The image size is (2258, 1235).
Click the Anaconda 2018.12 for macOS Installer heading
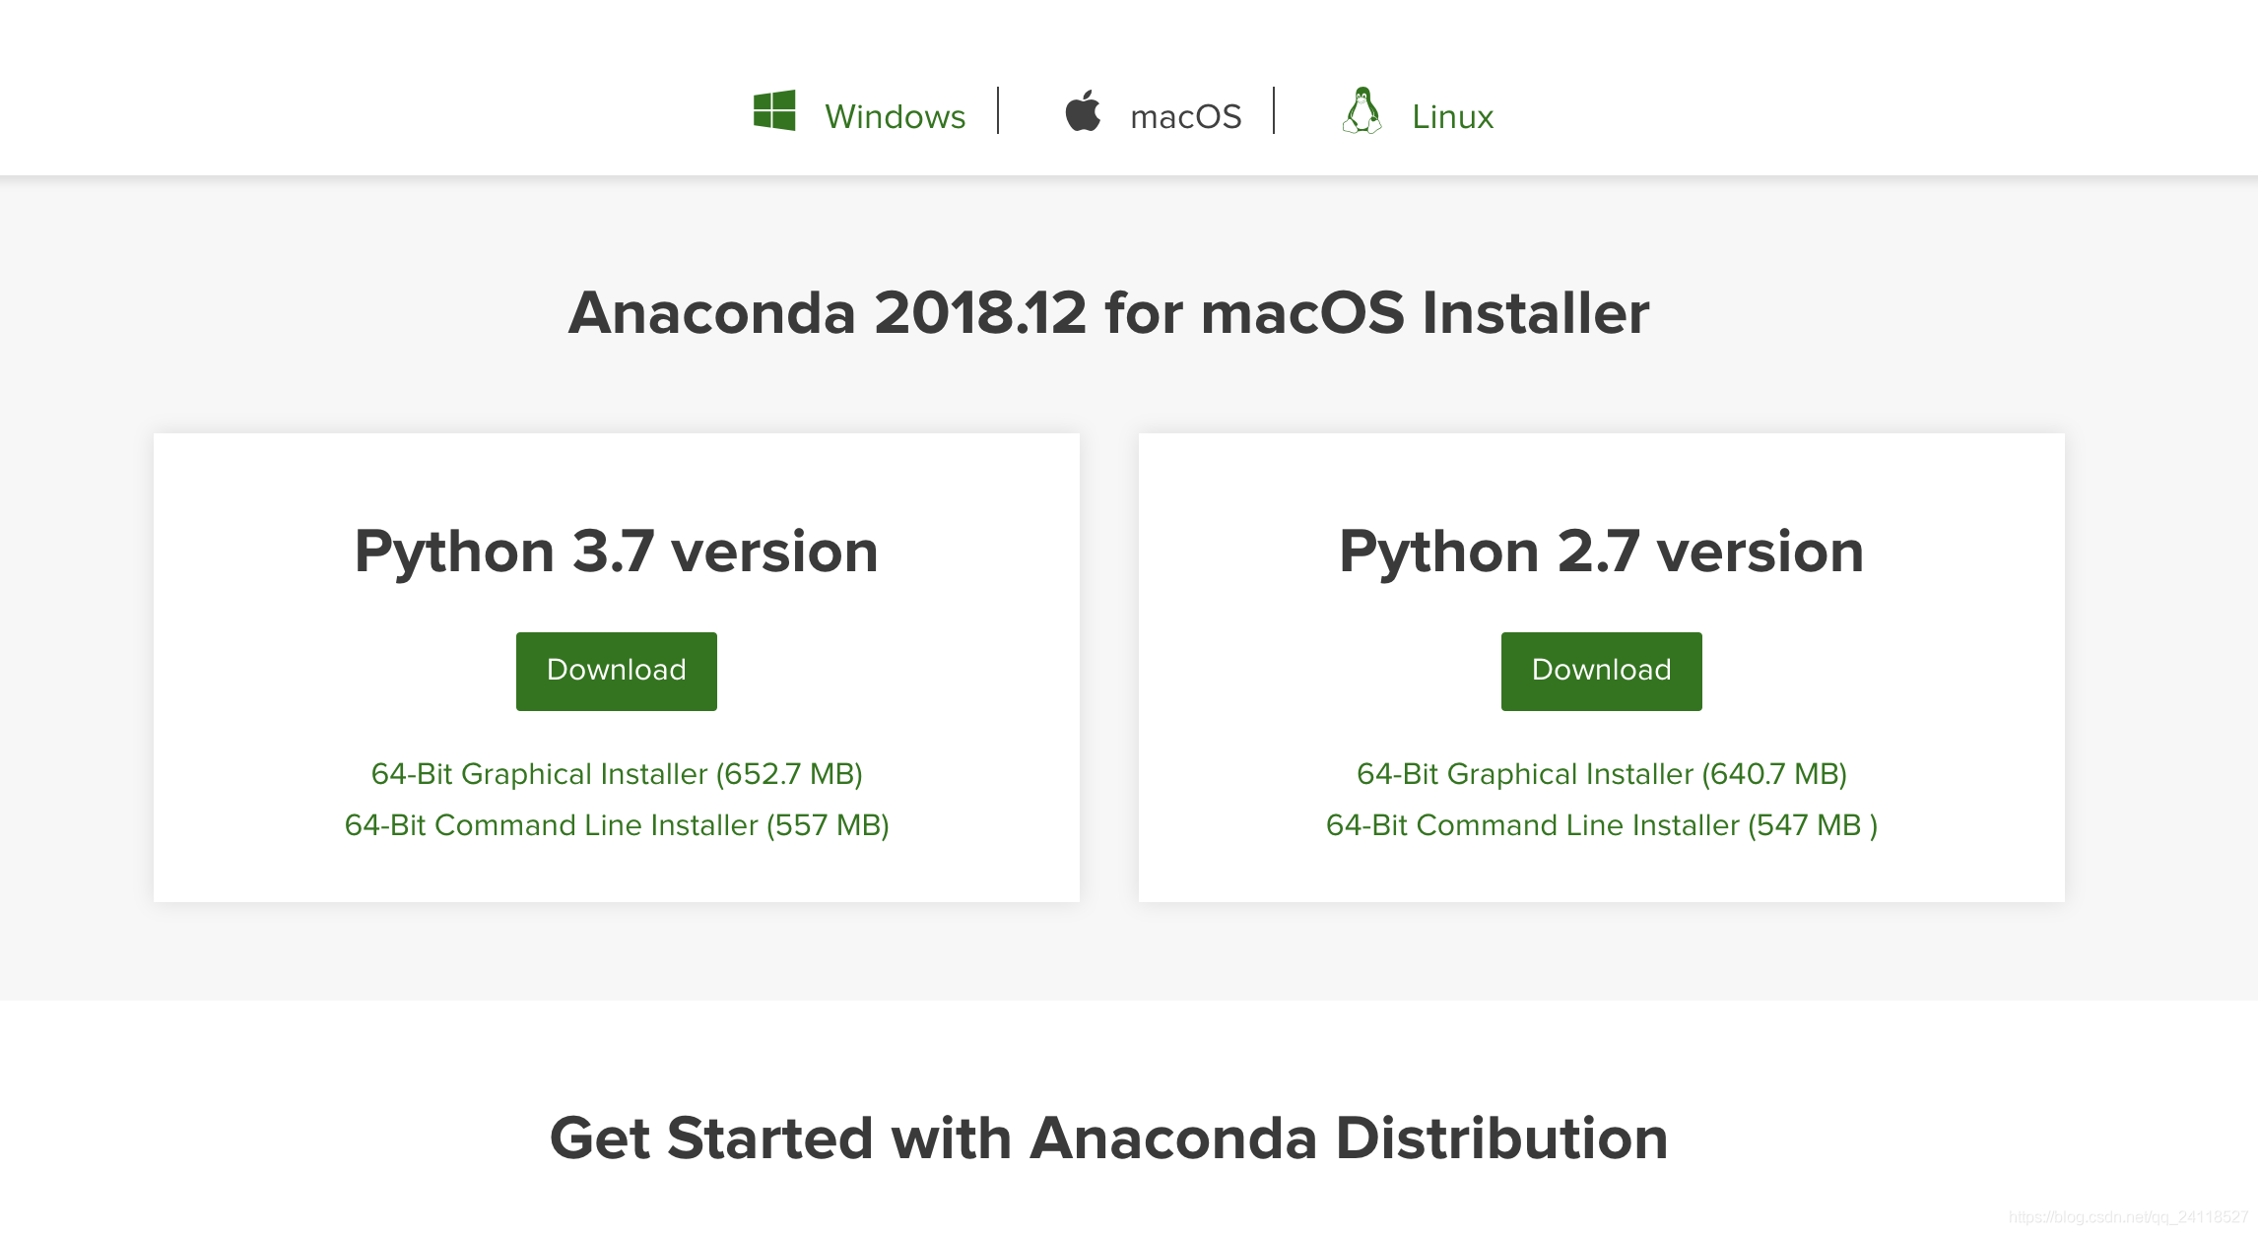point(1109,313)
